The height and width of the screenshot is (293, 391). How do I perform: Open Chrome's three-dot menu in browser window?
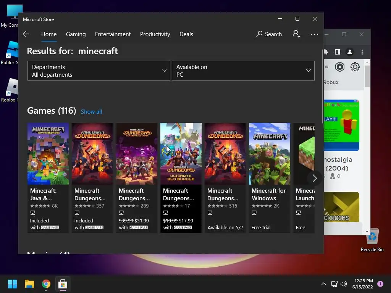[x=362, y=52]
